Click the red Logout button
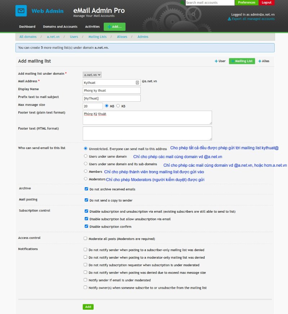The width and height of the screenshot is (288, 314). coord(266,3)
